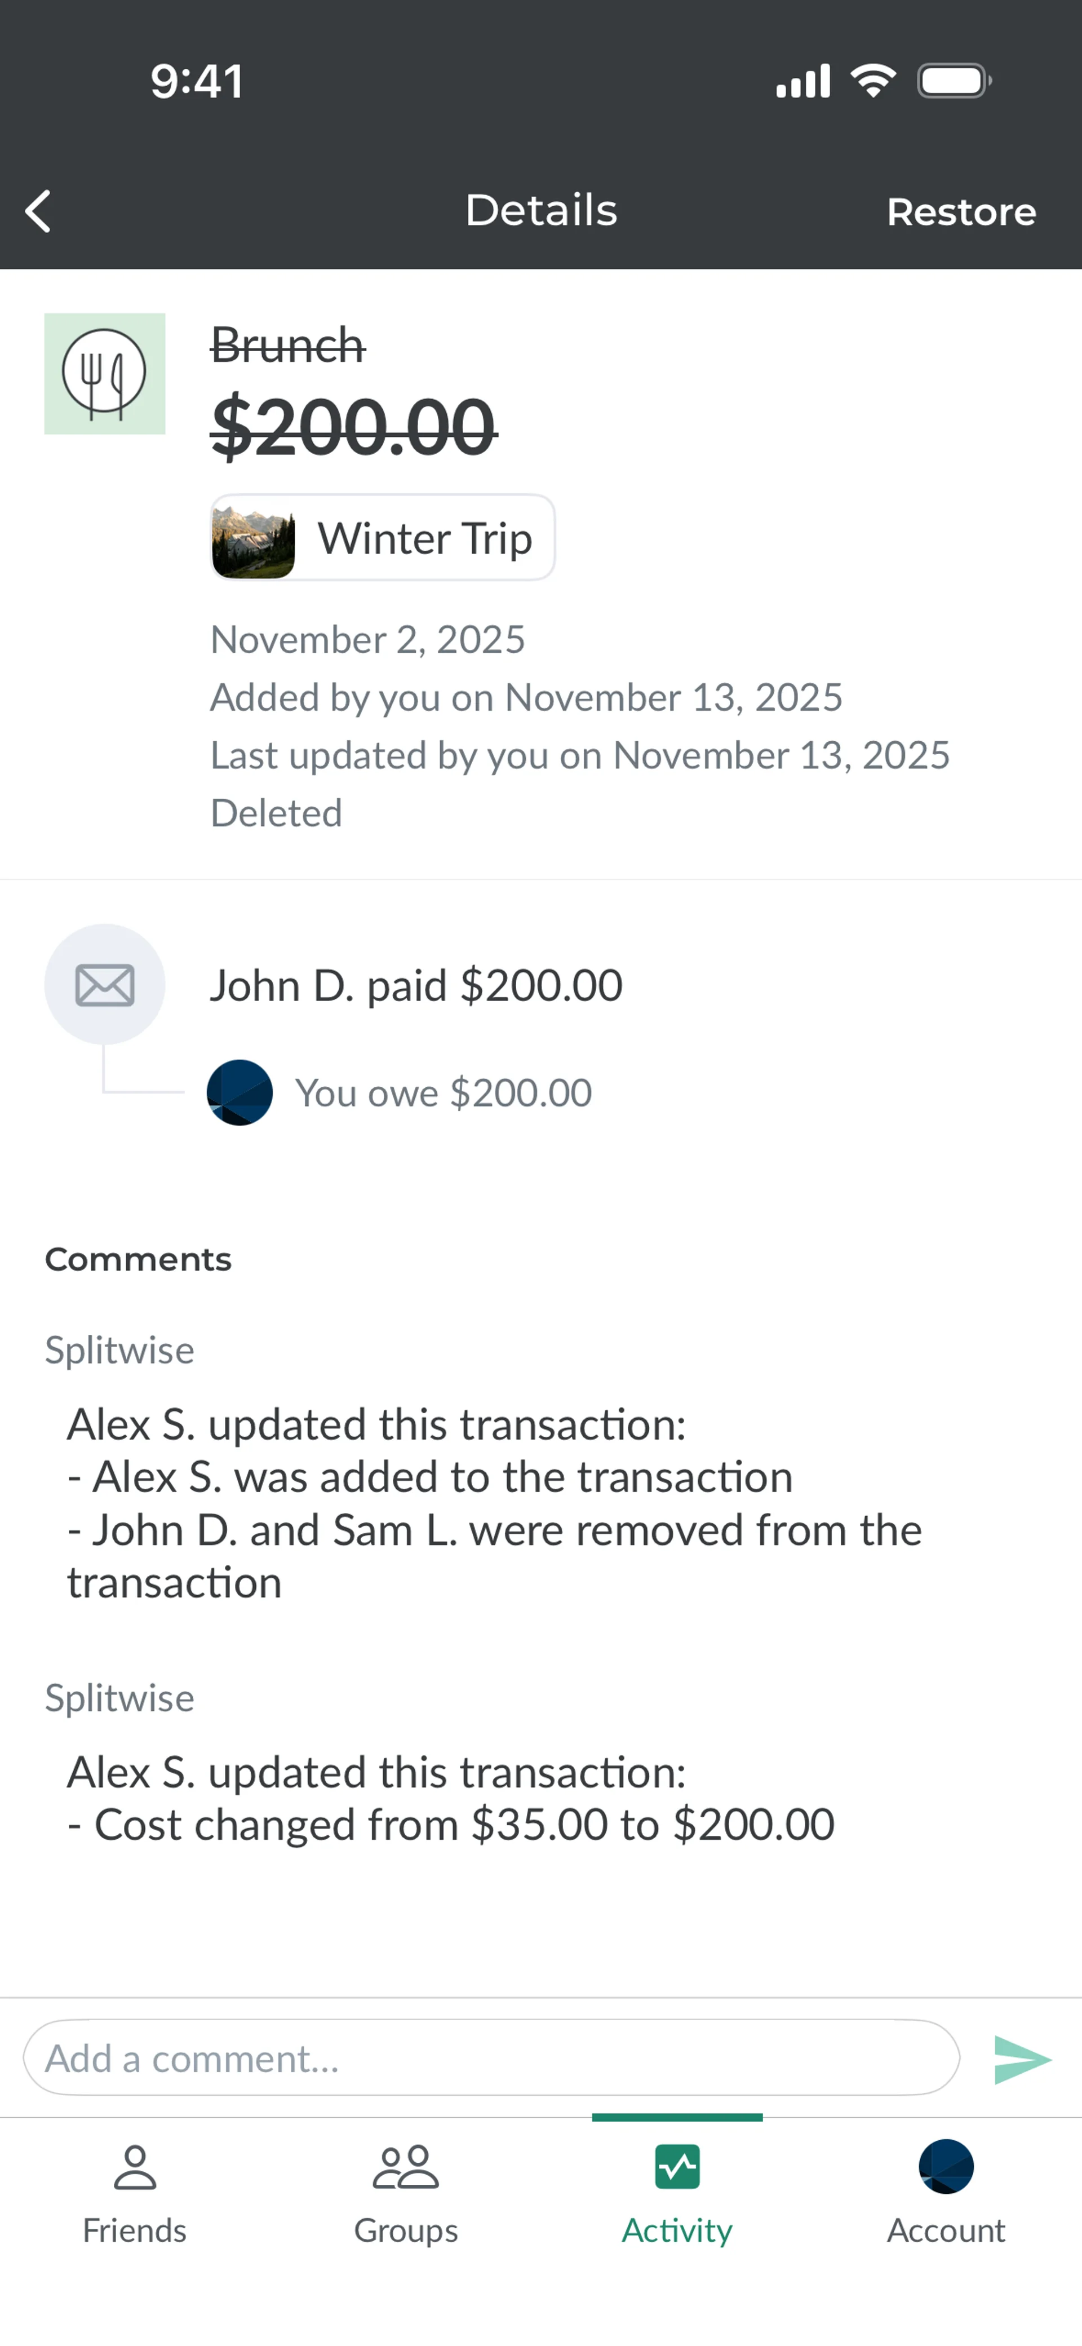The height and width of the screenshot is (2346, 1082).
Task: Tap the Wi-Fi status icon
Action: click(x=873, y=81)
